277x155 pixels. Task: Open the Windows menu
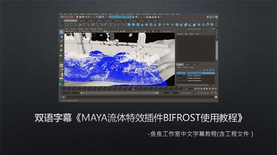pos(96,14)
